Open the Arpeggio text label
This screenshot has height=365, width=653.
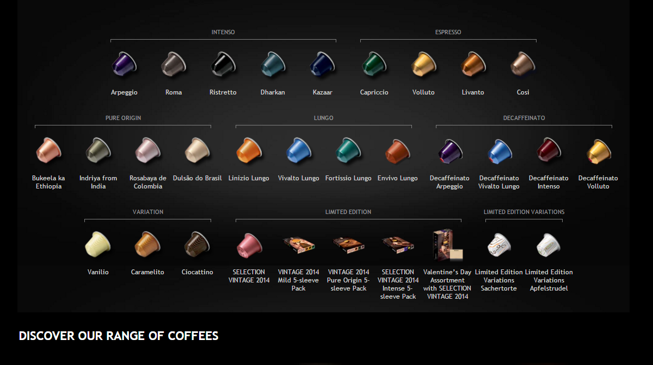click(124, 92)
